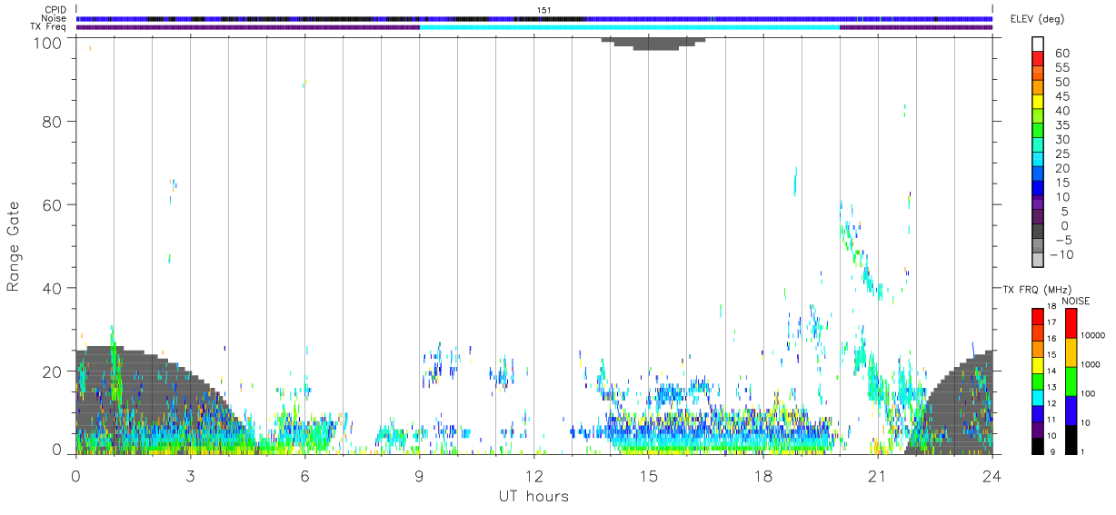Click the 55 label on the ELEV colorbar
The image size is (1116, 515).
(x=1062, y=68)
